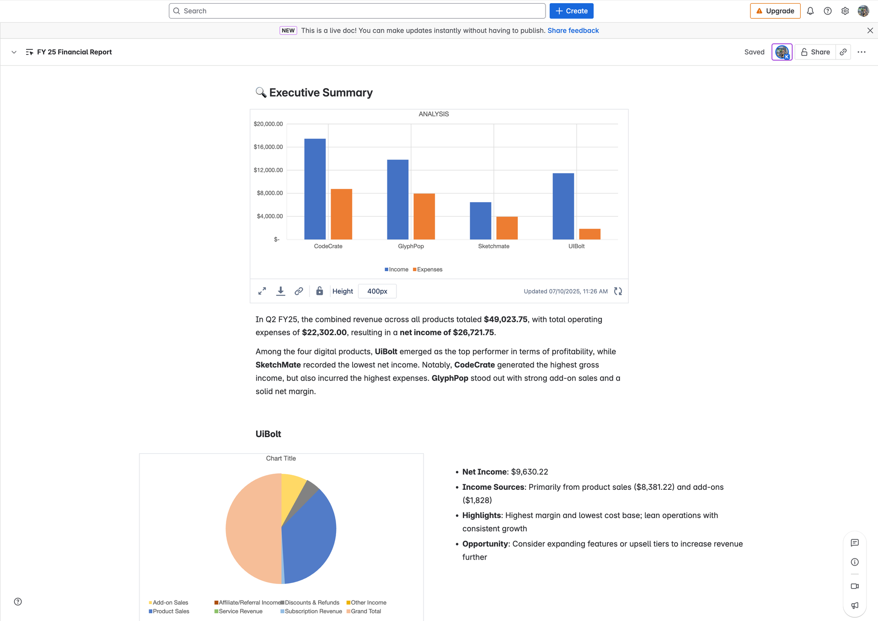Dismiss the live doc banner

tap(870, 31)
